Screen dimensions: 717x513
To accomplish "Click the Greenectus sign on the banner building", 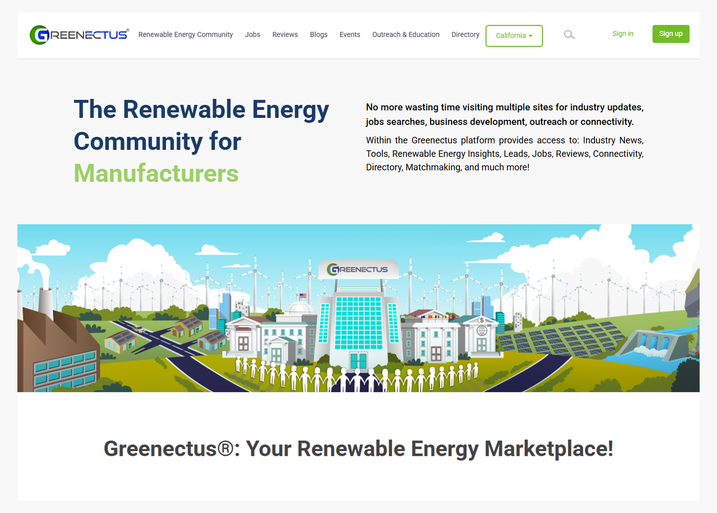I will [x=358, y=269].
